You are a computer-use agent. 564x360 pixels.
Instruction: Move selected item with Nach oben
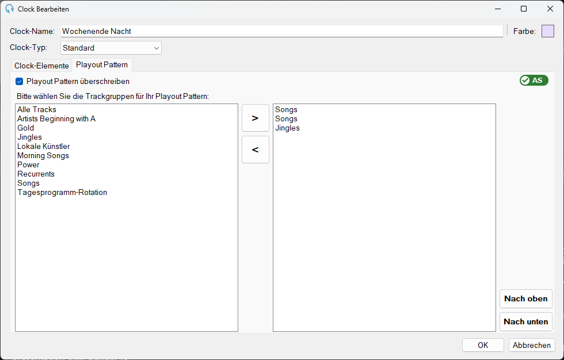525,298
